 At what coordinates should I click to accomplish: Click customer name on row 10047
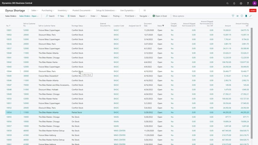point(54,85)
